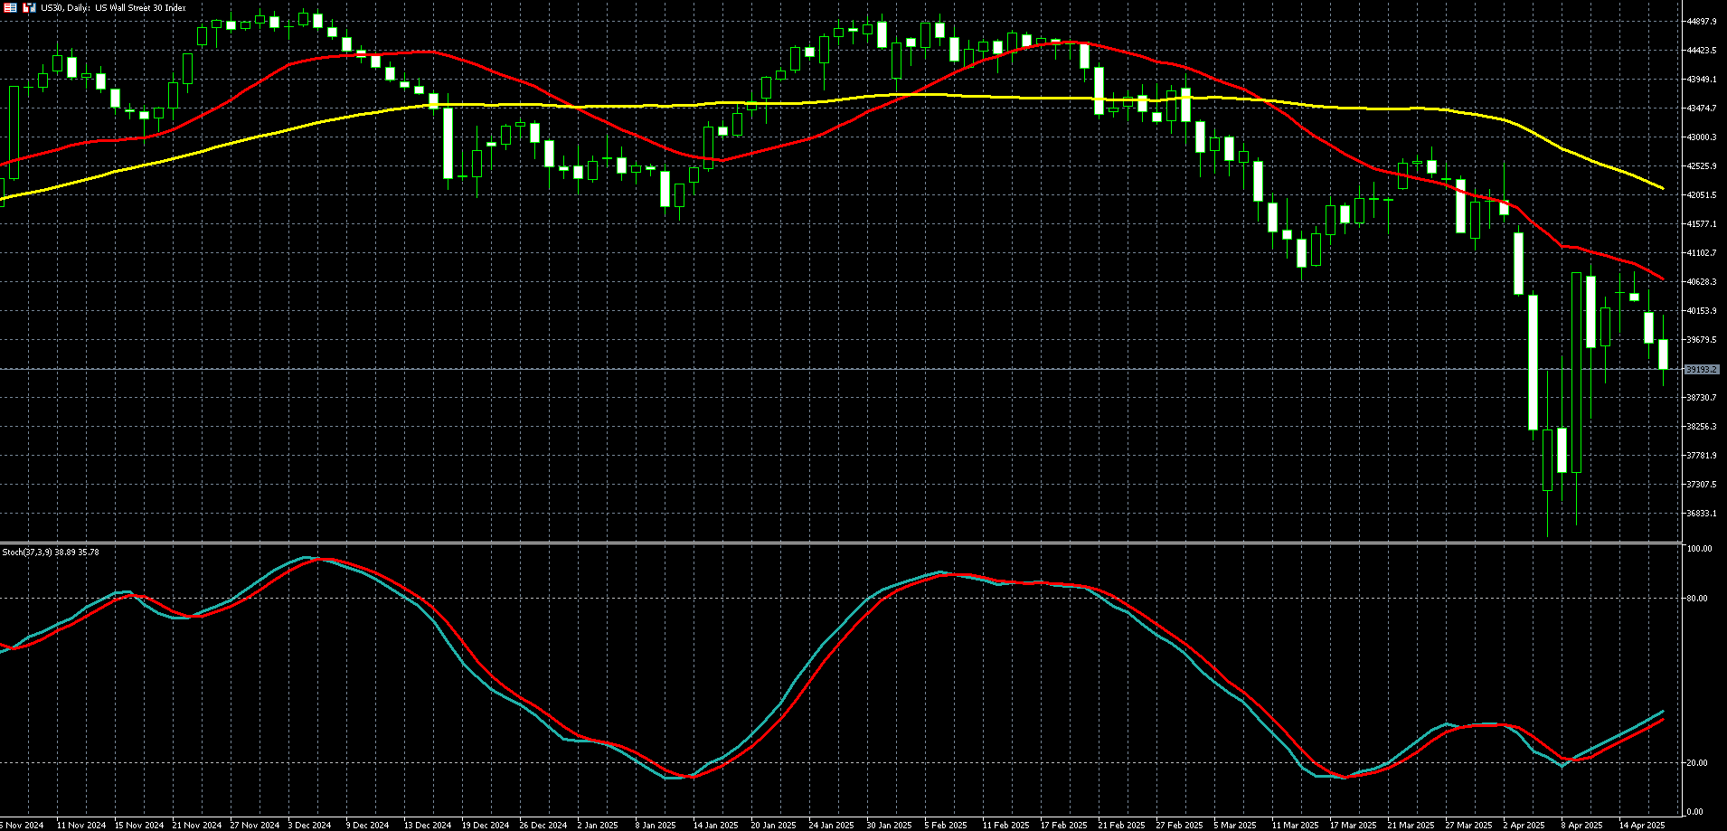Click the red list icon beside chart title
The height and width of the screenshot is (831, 1727).
(10, 7)
